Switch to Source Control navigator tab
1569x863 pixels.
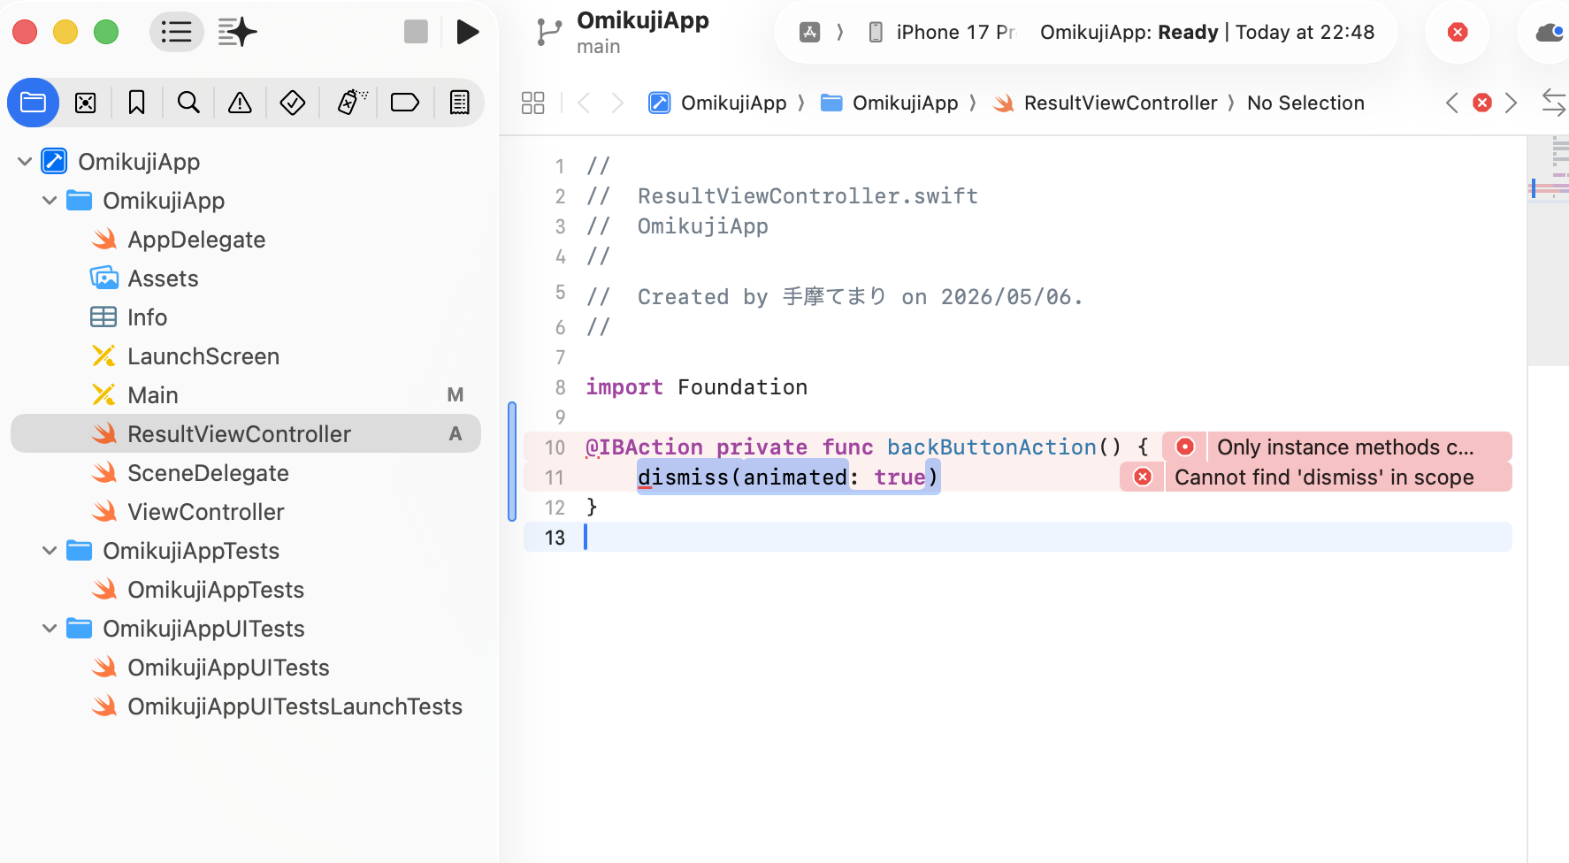click(86, 103)
